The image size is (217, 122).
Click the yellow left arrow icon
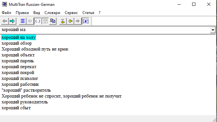coord(70,21)
